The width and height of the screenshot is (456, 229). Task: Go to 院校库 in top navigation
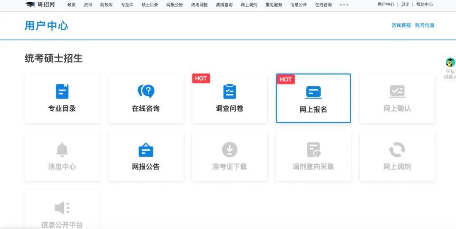(106, 5)
